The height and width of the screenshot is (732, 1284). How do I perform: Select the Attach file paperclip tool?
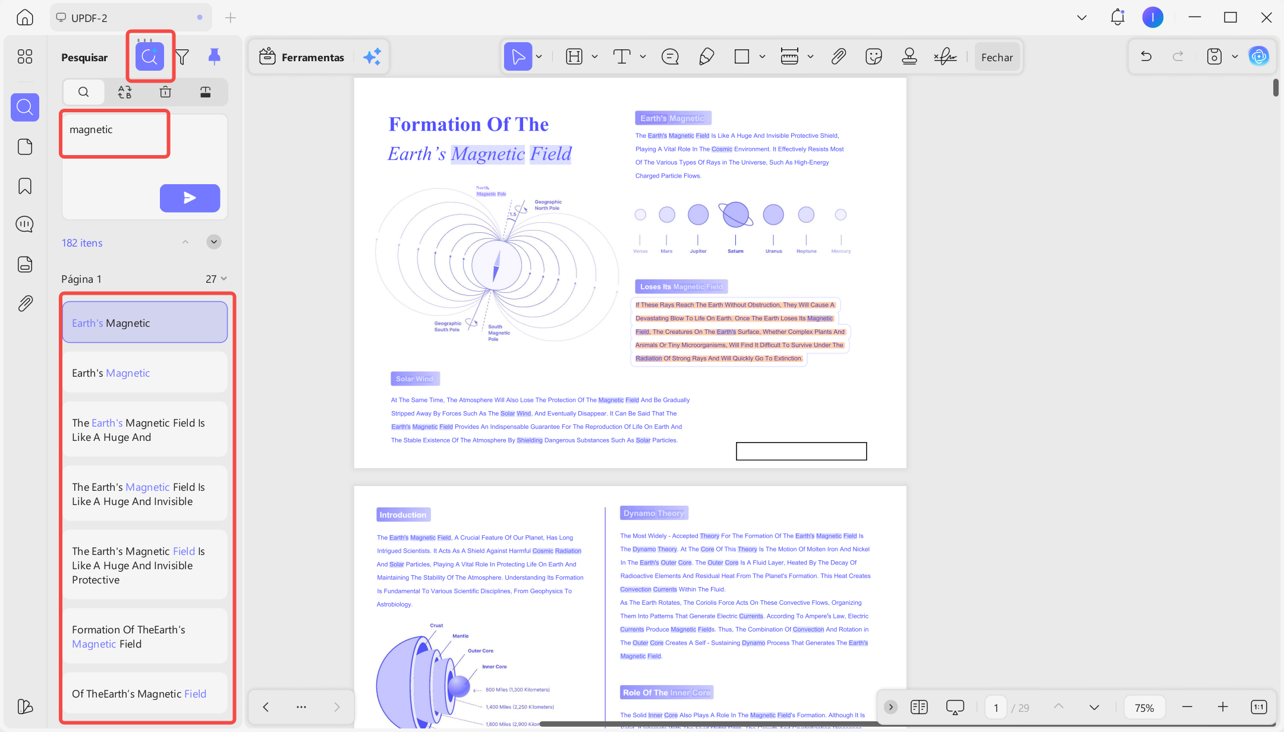click(x=838, y=57)
